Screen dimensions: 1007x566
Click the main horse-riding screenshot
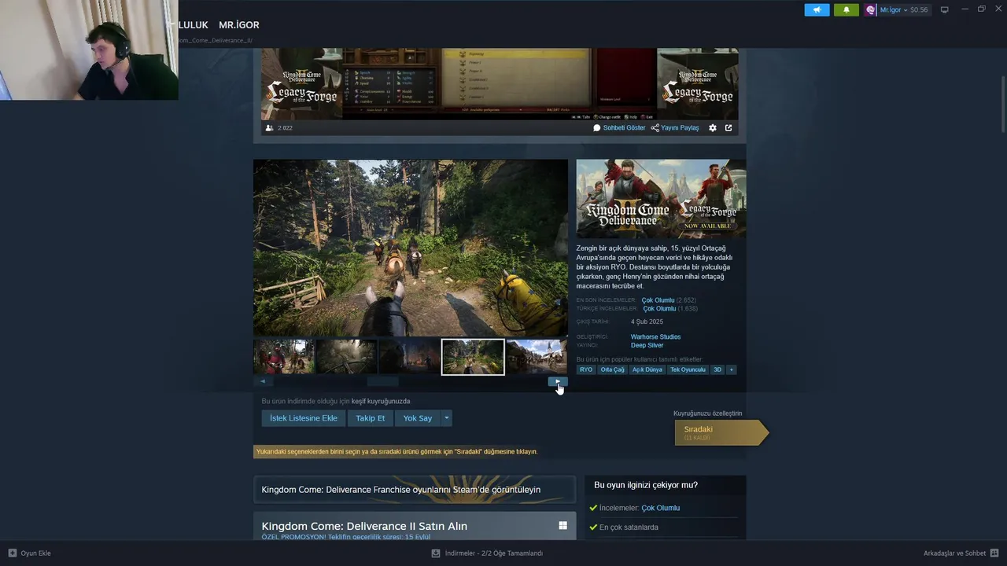410,248
